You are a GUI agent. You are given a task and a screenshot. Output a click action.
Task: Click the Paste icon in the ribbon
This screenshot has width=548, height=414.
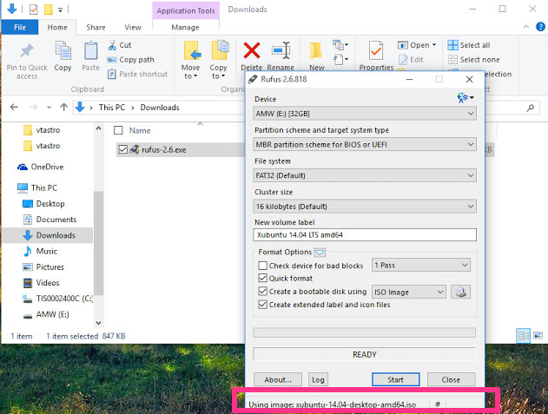pos(91,50)
